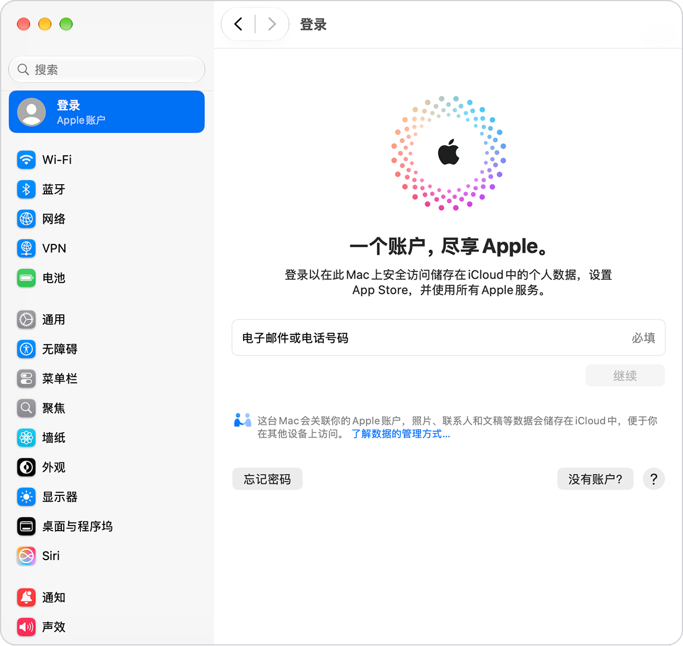Click the 没有账户? button

click(595, 479)
